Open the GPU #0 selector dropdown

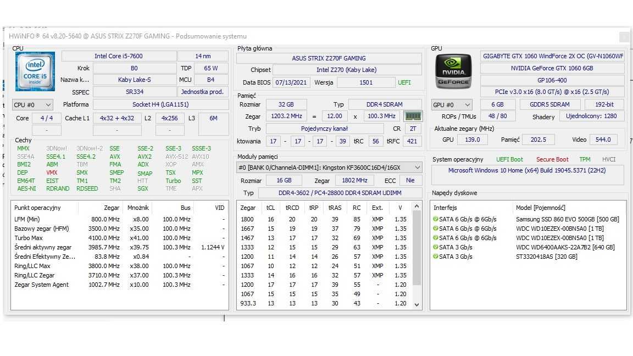tap(451, 105)
